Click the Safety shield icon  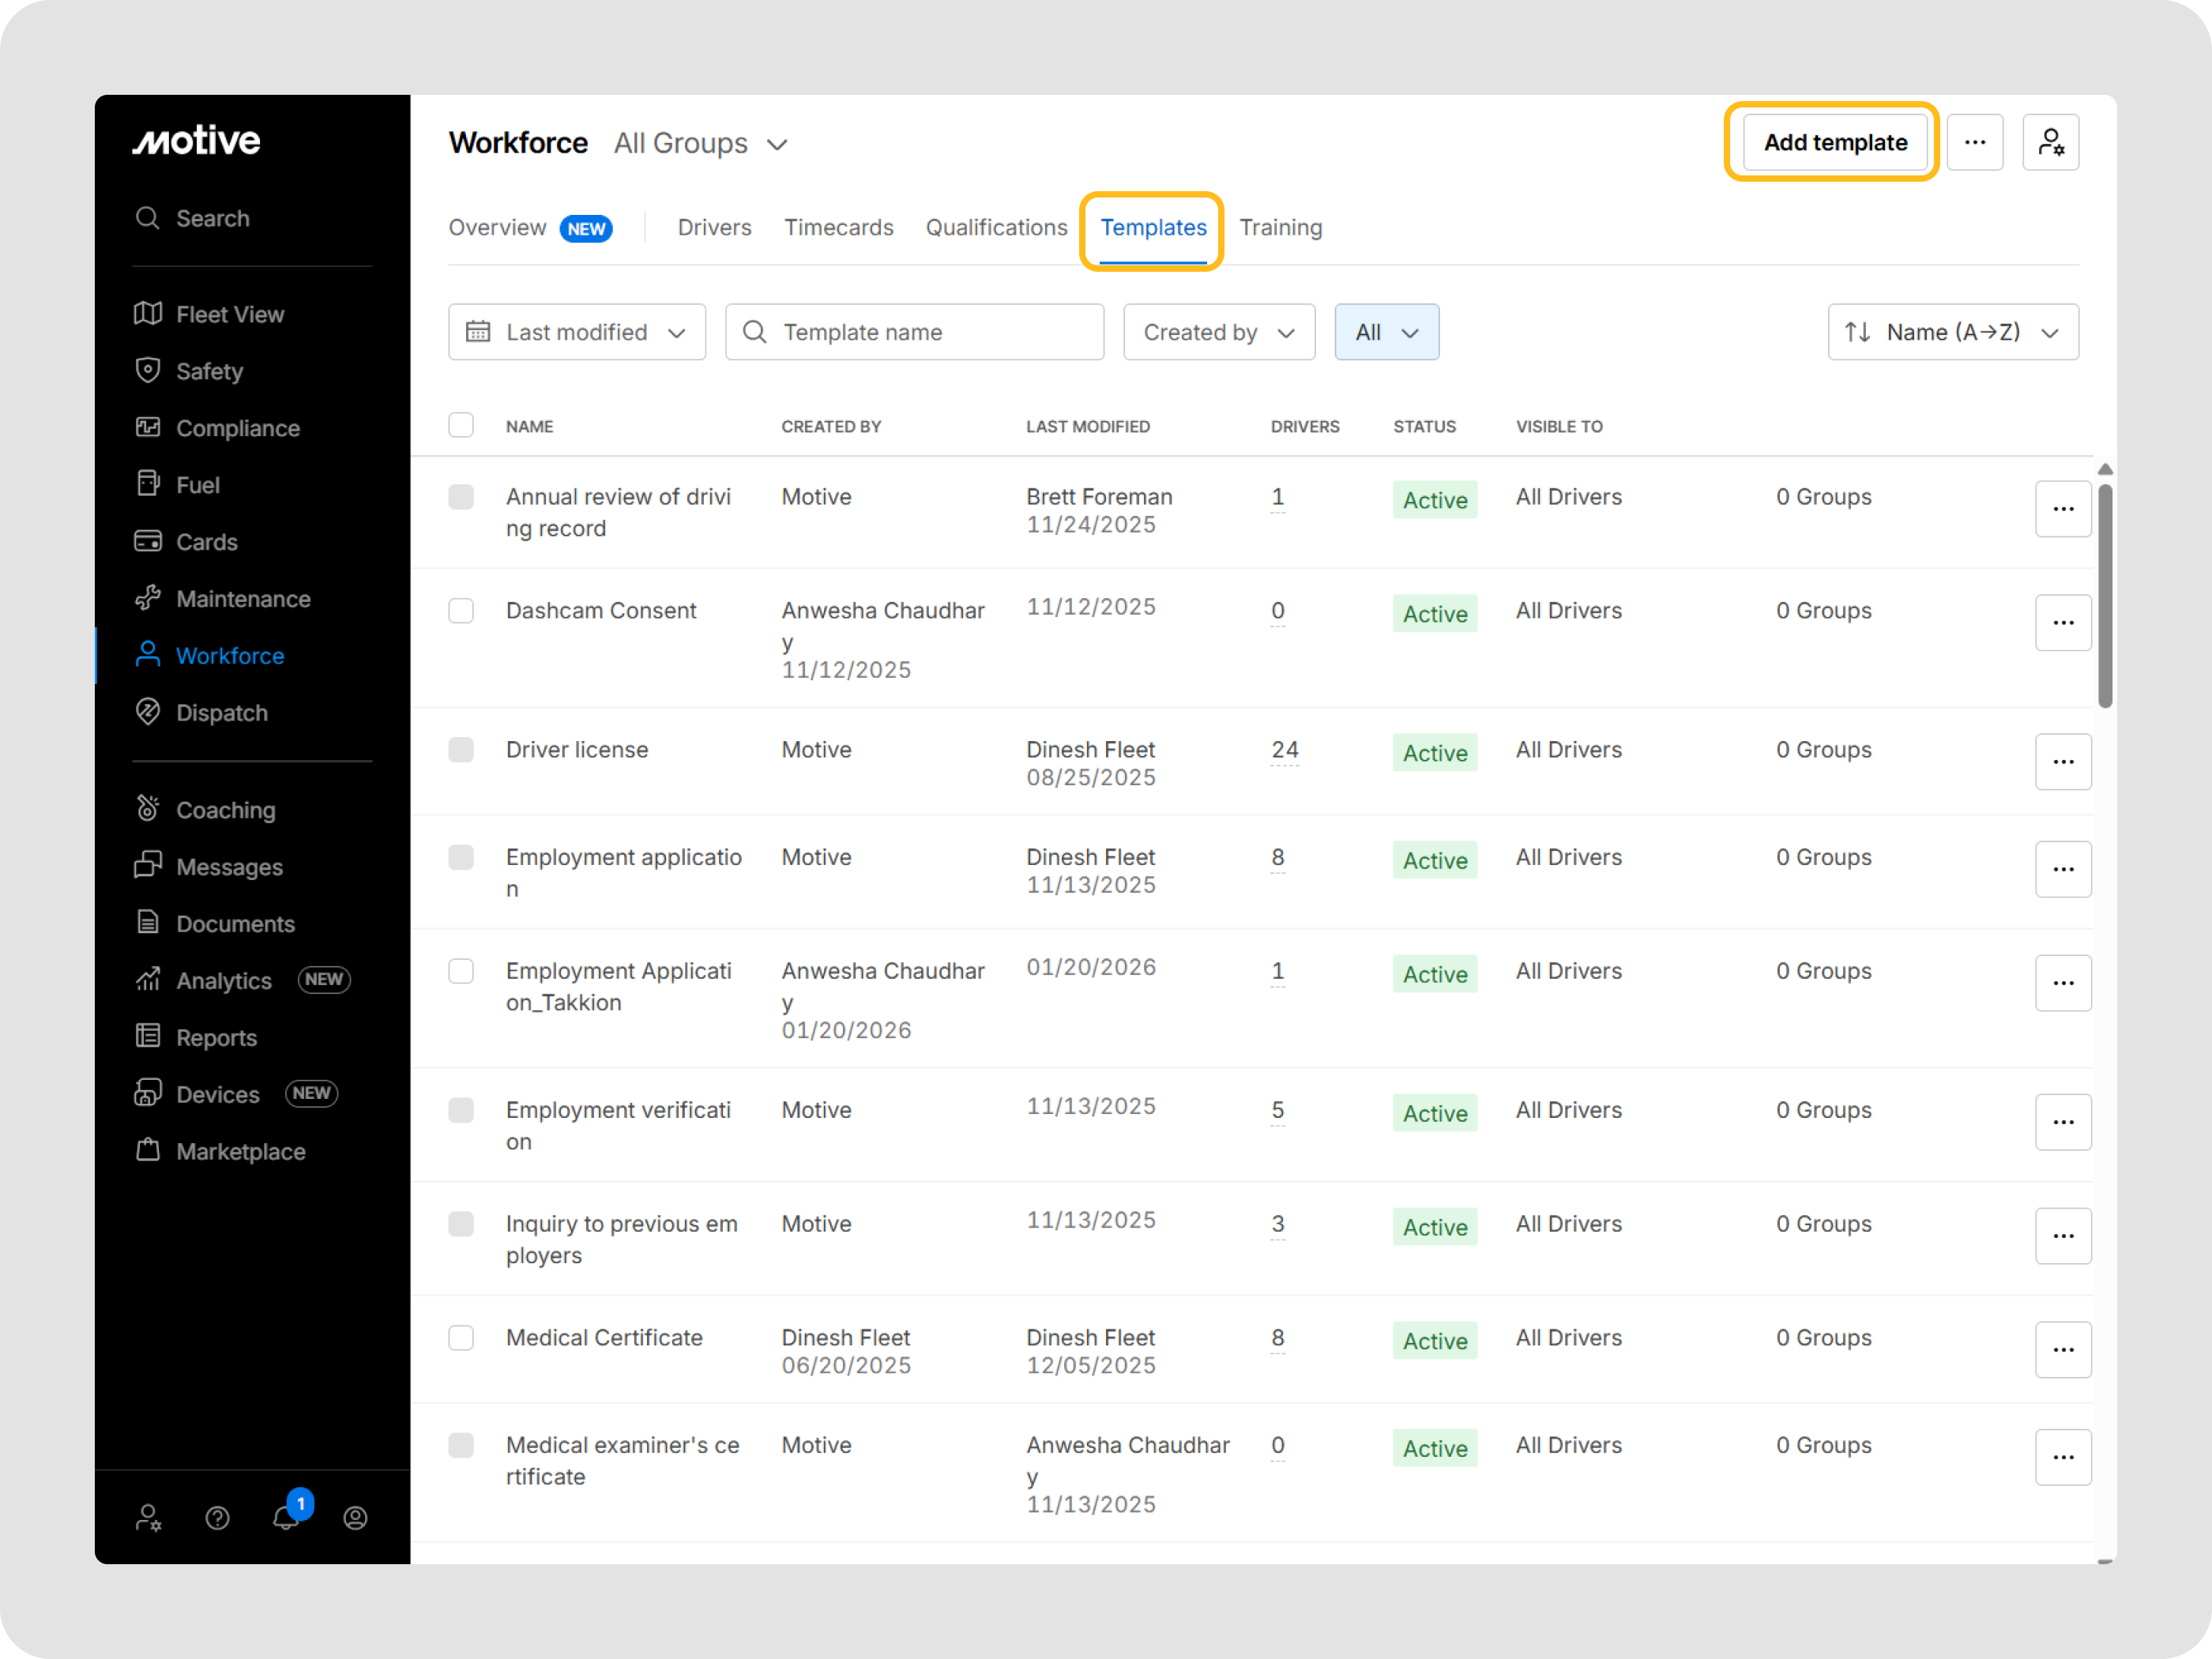148,371
